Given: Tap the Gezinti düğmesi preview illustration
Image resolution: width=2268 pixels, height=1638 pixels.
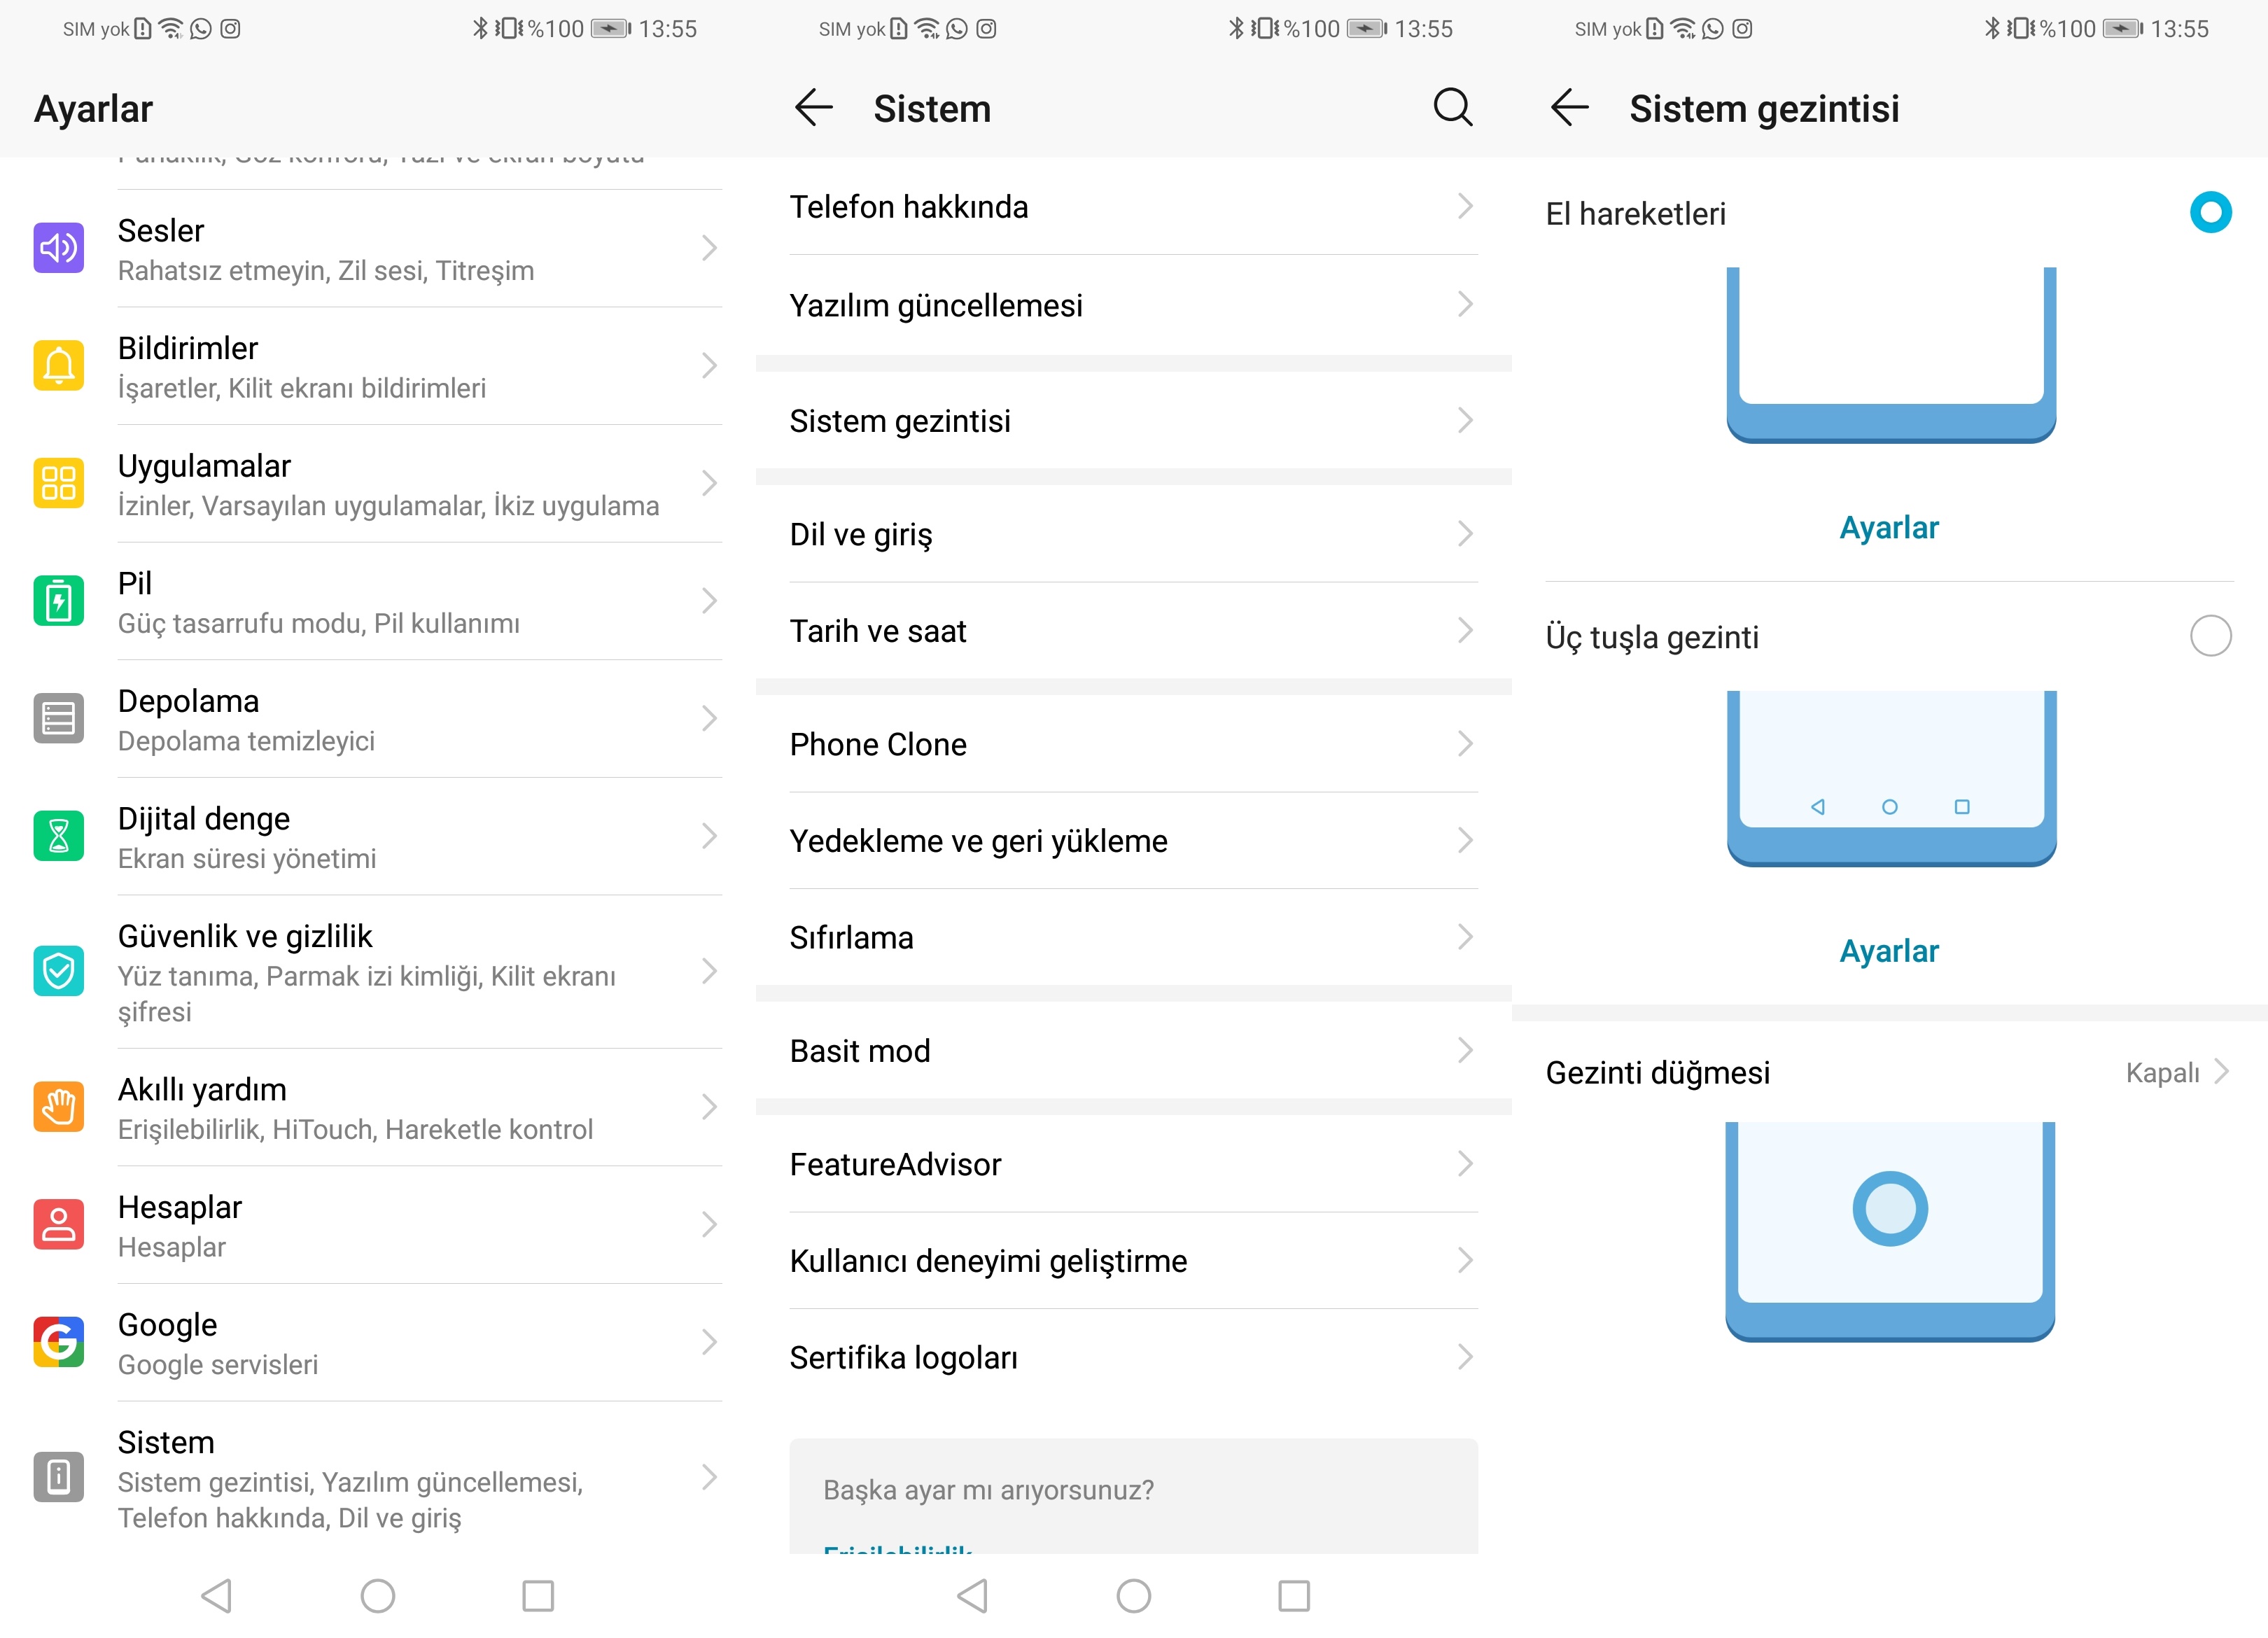Looking at the screenshot, I should [x=1889, y=1230].
